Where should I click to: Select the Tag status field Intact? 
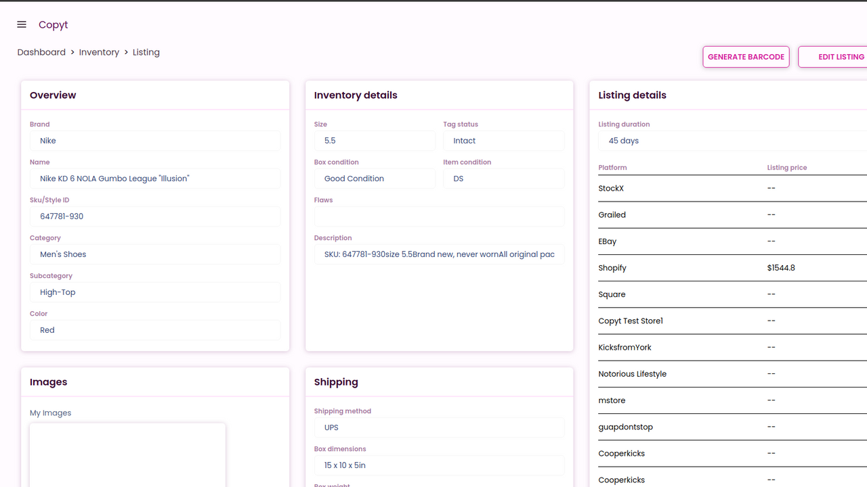point(503,141)
